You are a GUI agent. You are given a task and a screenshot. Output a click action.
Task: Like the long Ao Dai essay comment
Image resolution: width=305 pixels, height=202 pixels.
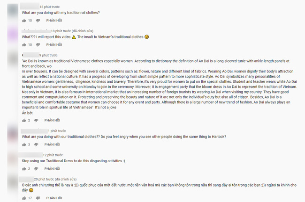pyautogui.click(x=24, y=120)
